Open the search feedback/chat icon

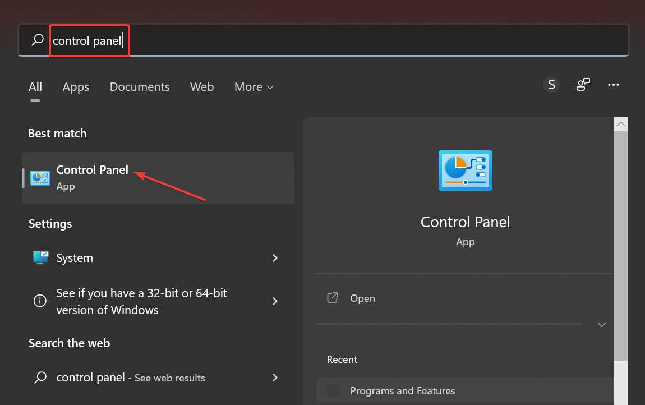(x=583, y=85)
